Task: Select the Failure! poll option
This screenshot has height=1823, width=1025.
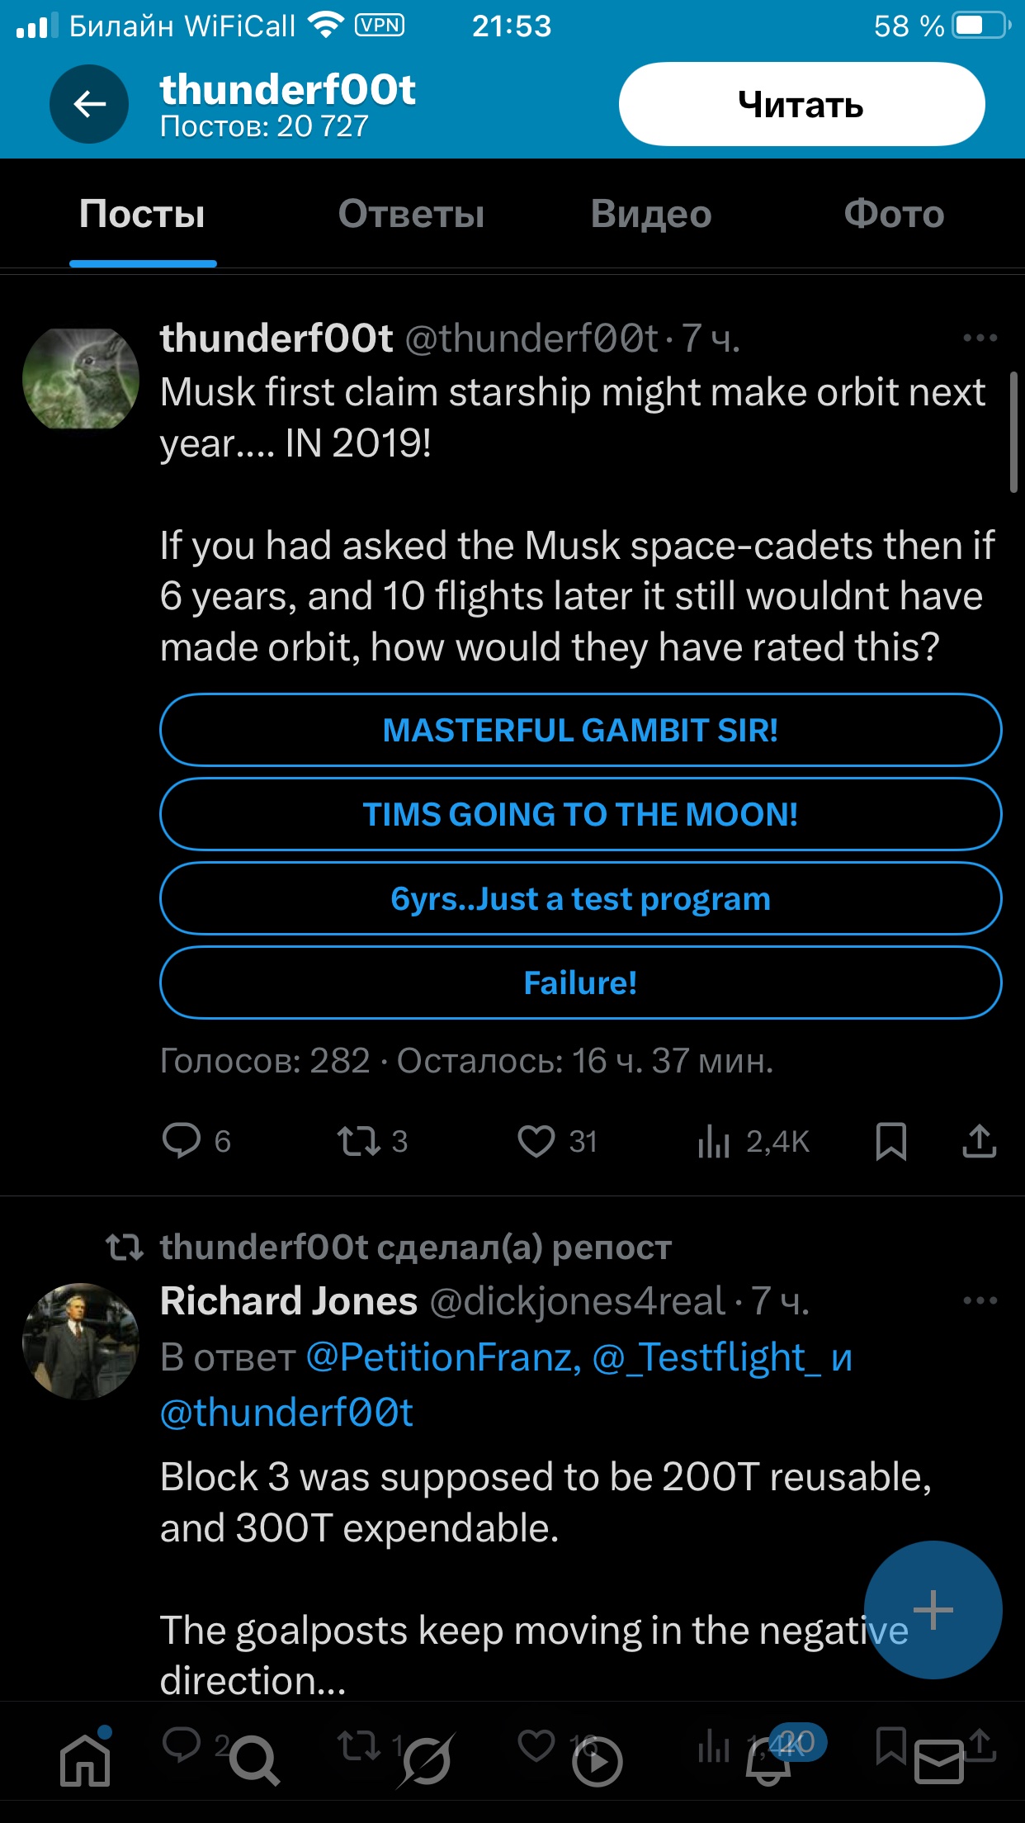Action: pyautogui.click(x=580, y=983)
